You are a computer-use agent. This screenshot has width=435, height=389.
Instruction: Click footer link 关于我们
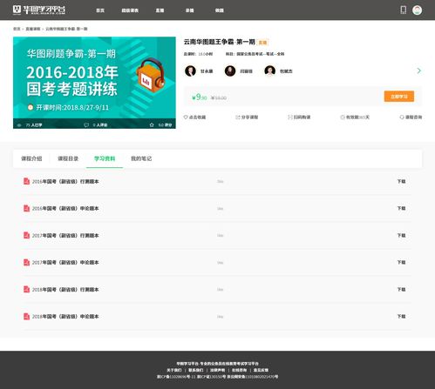174,370
